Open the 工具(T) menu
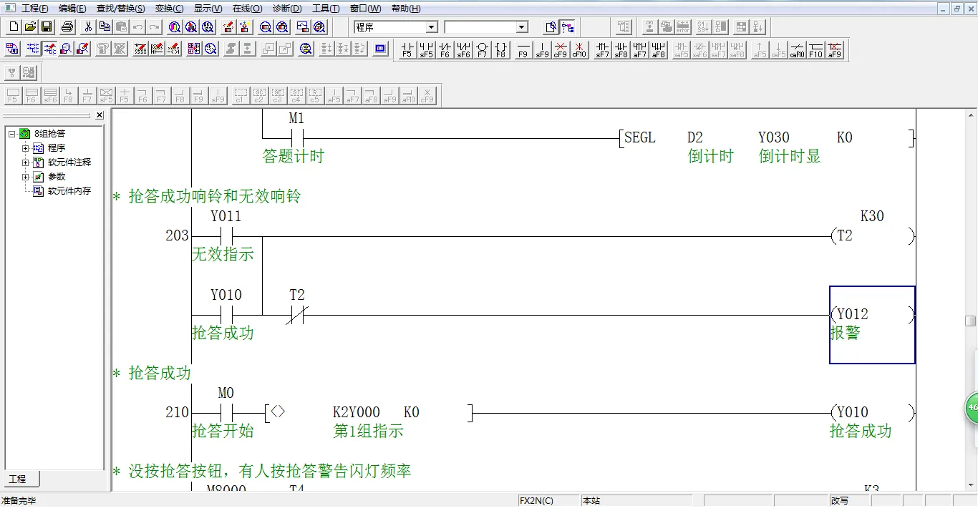The width and height of the screenshot is (978, 521). pos(326,9)
